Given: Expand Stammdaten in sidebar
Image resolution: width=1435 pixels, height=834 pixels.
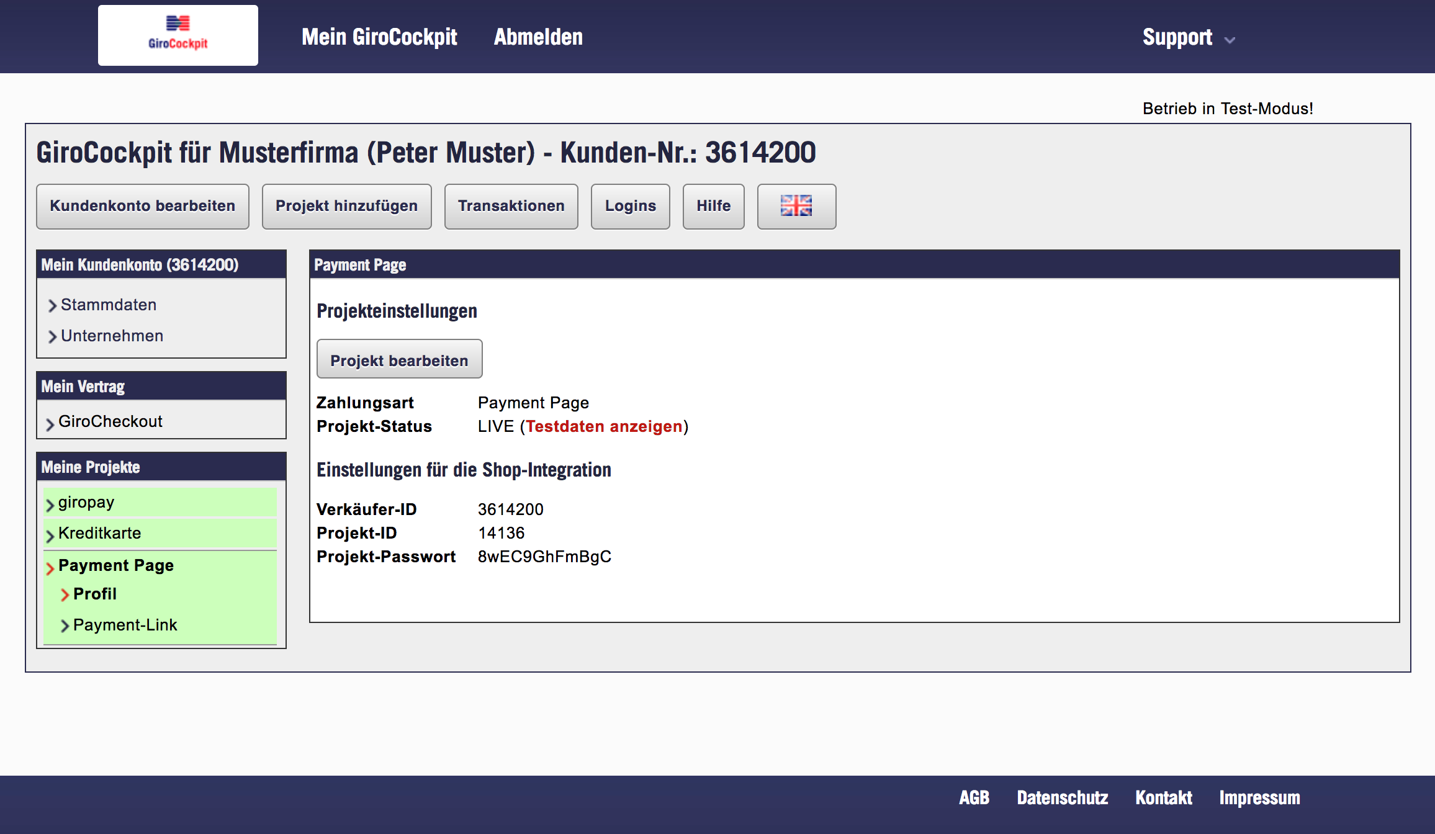Looking at the screenshot, I should pyautogui.click(x=108, y=305).
